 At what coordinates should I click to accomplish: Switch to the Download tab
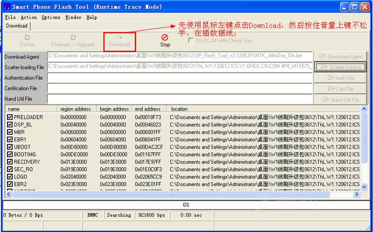coord(17,26)
